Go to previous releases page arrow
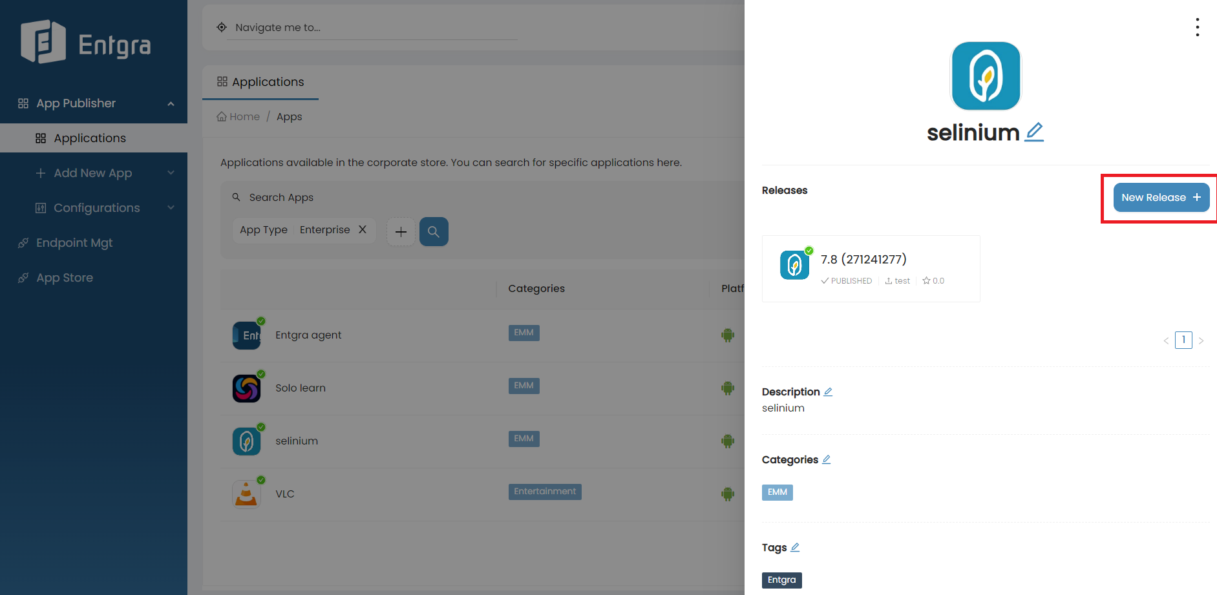Image resolution: width=1217 pixels, height=595 pixels. pyautogui.click(x=1166, y=340)
